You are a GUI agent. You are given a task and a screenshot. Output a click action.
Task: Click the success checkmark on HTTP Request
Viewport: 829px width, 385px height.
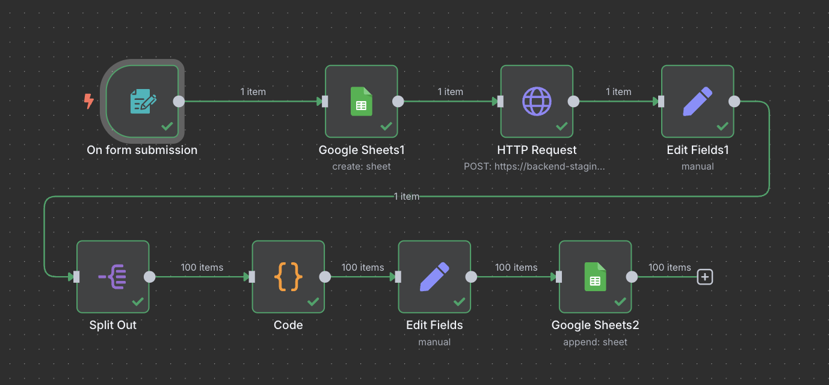coord(562,126)
